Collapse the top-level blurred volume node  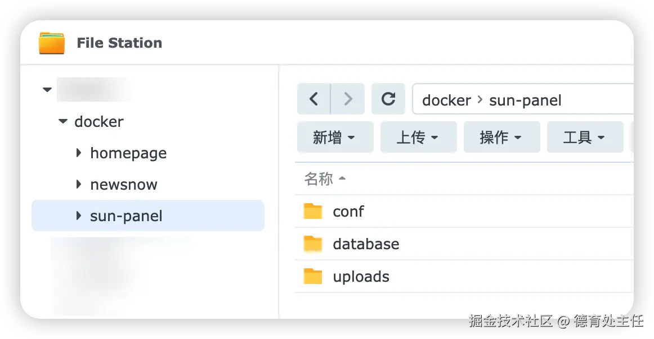coord(47,90)
